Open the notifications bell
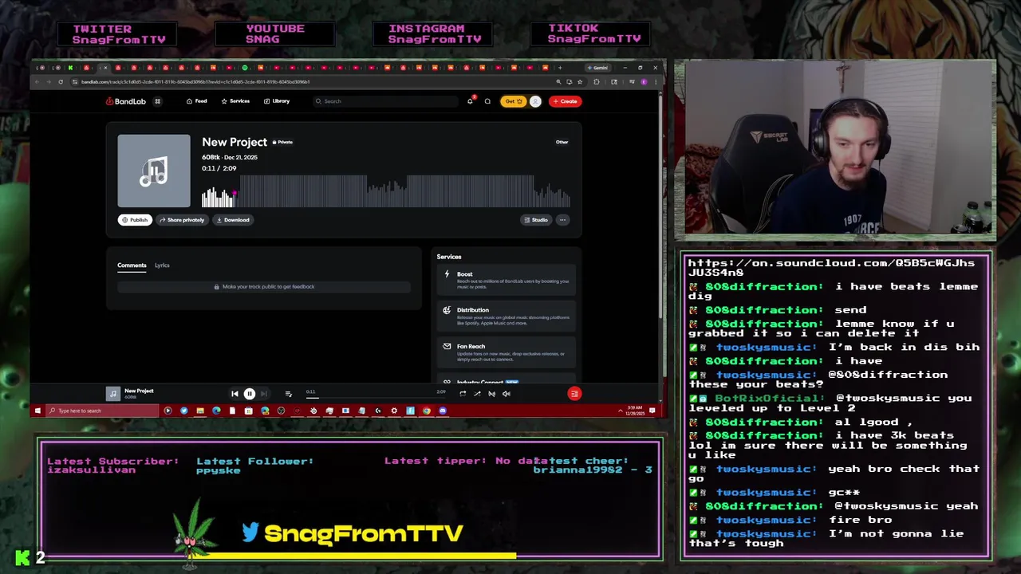Viewport: 1021px width, 574px height. tap(470, 101)
